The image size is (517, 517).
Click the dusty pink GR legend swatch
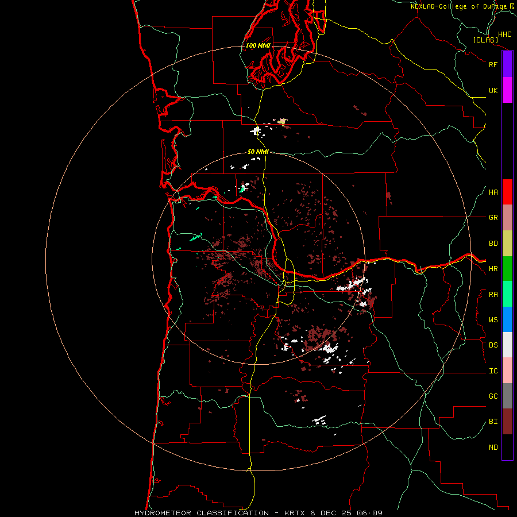pos(507,218)
